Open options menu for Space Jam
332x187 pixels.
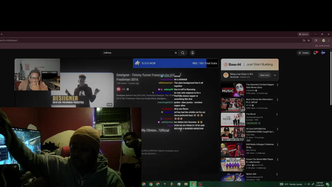(x=277, y=174)
